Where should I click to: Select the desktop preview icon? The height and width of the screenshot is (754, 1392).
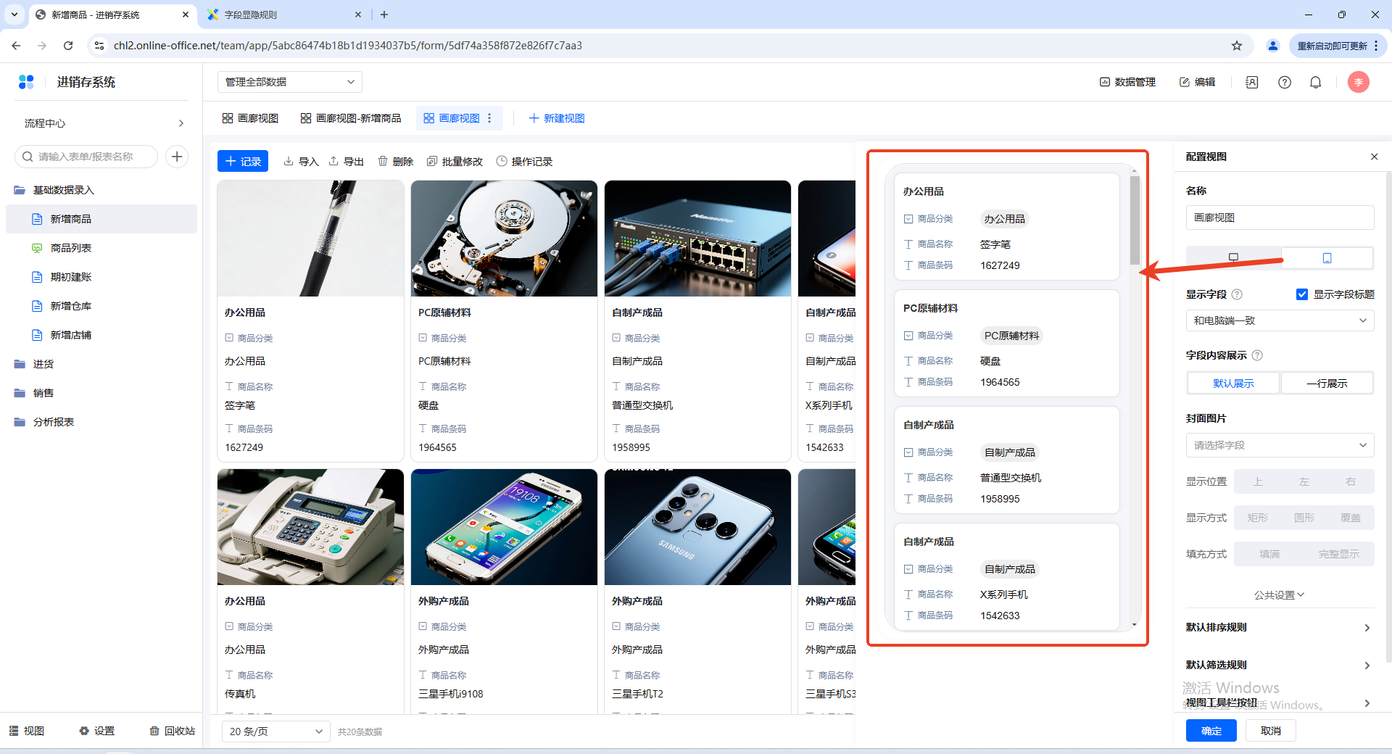click(x=1233, y=258)
